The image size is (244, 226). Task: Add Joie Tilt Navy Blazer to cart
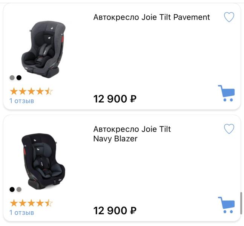click(226, 205)
